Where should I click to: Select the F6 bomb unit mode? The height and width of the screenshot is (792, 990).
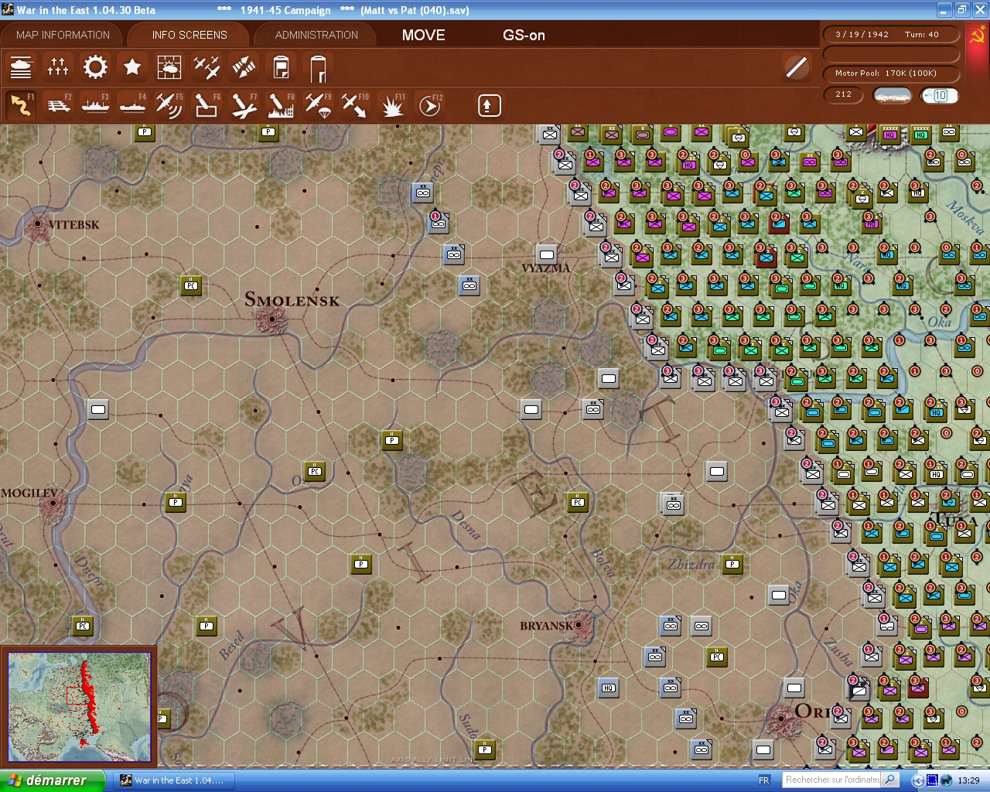click(x=207, y=105)
